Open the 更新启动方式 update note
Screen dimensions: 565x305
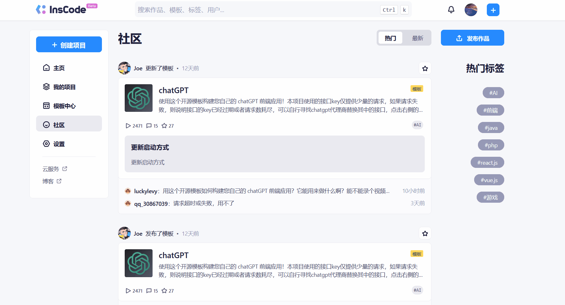pos(275,154)
